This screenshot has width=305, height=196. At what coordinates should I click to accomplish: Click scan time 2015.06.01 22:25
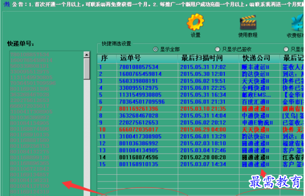click(203, 88)
